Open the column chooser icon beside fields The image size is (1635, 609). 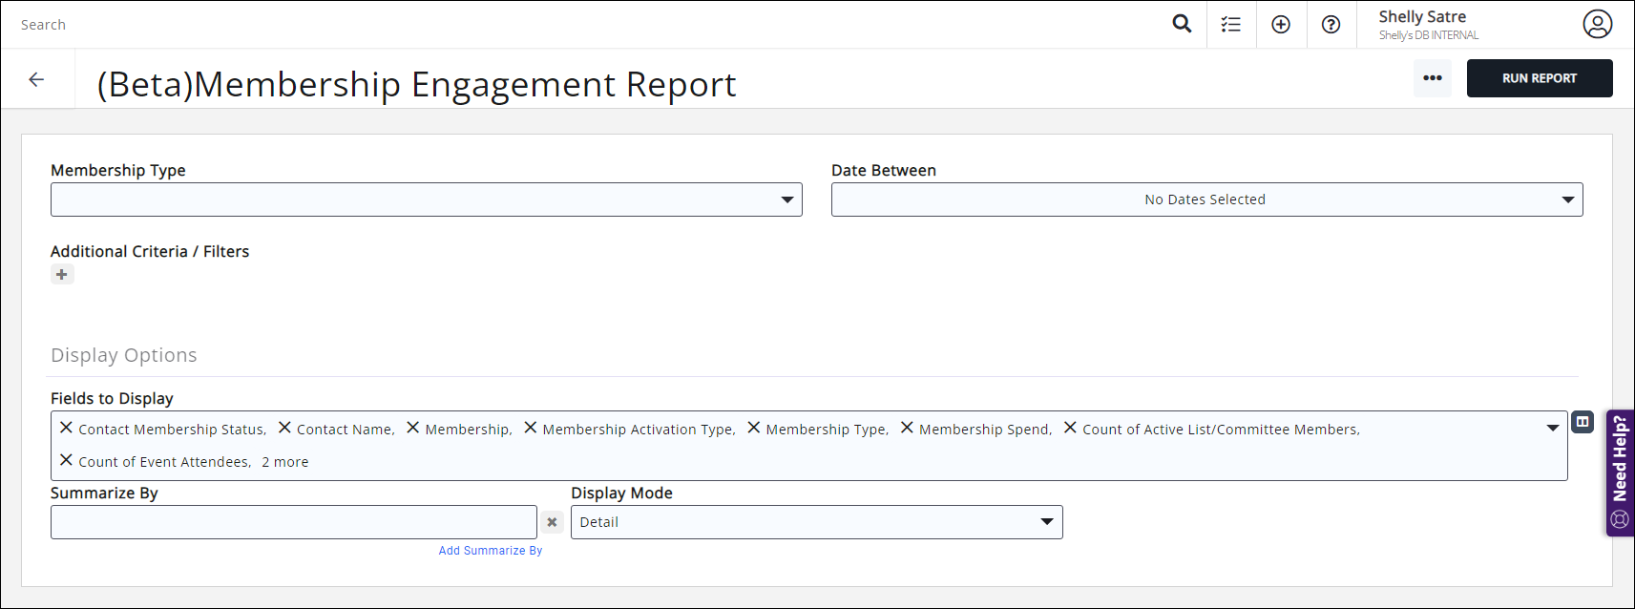click(1583, 422)
